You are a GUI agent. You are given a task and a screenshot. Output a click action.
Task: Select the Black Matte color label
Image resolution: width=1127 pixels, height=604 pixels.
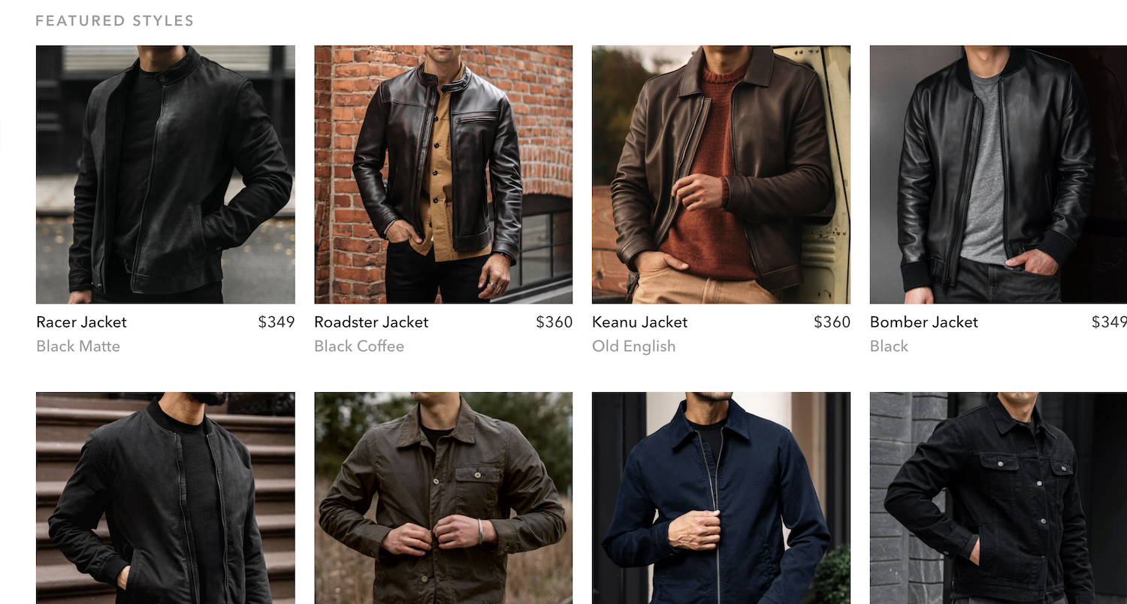pos(78,346)
